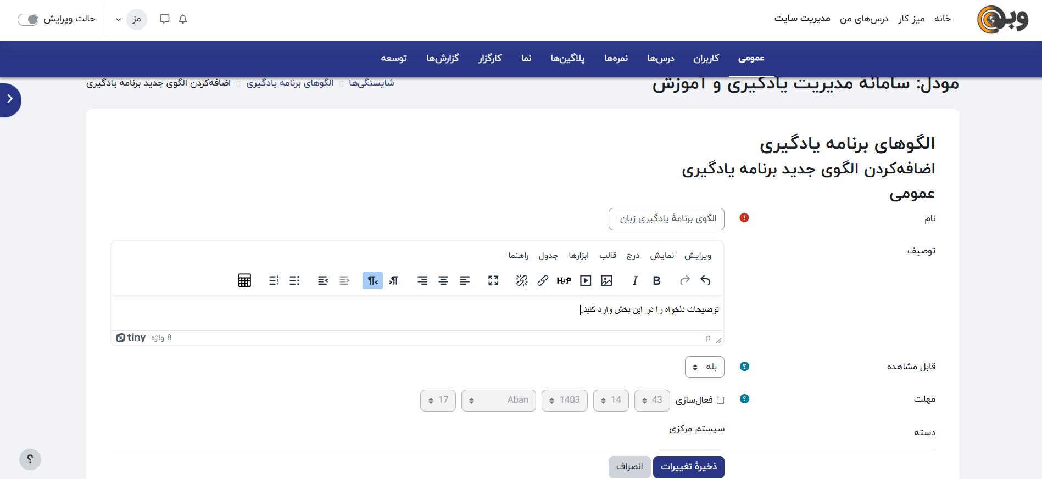Toggle the حالت ویرایش edit mode switch
1042x479 pixels.
[x=28, y=20]
